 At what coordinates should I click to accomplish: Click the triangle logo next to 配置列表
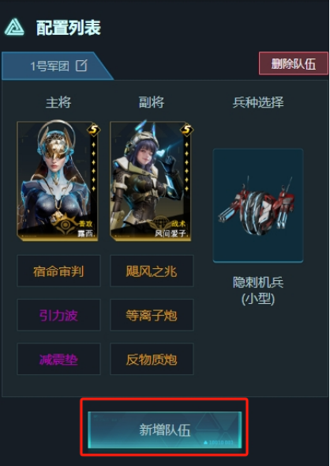(14, 27)
